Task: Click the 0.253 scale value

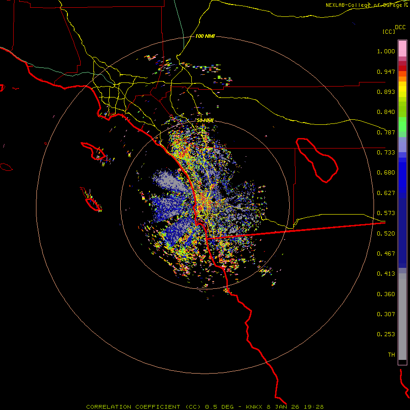Action: (x=386, y=334)
